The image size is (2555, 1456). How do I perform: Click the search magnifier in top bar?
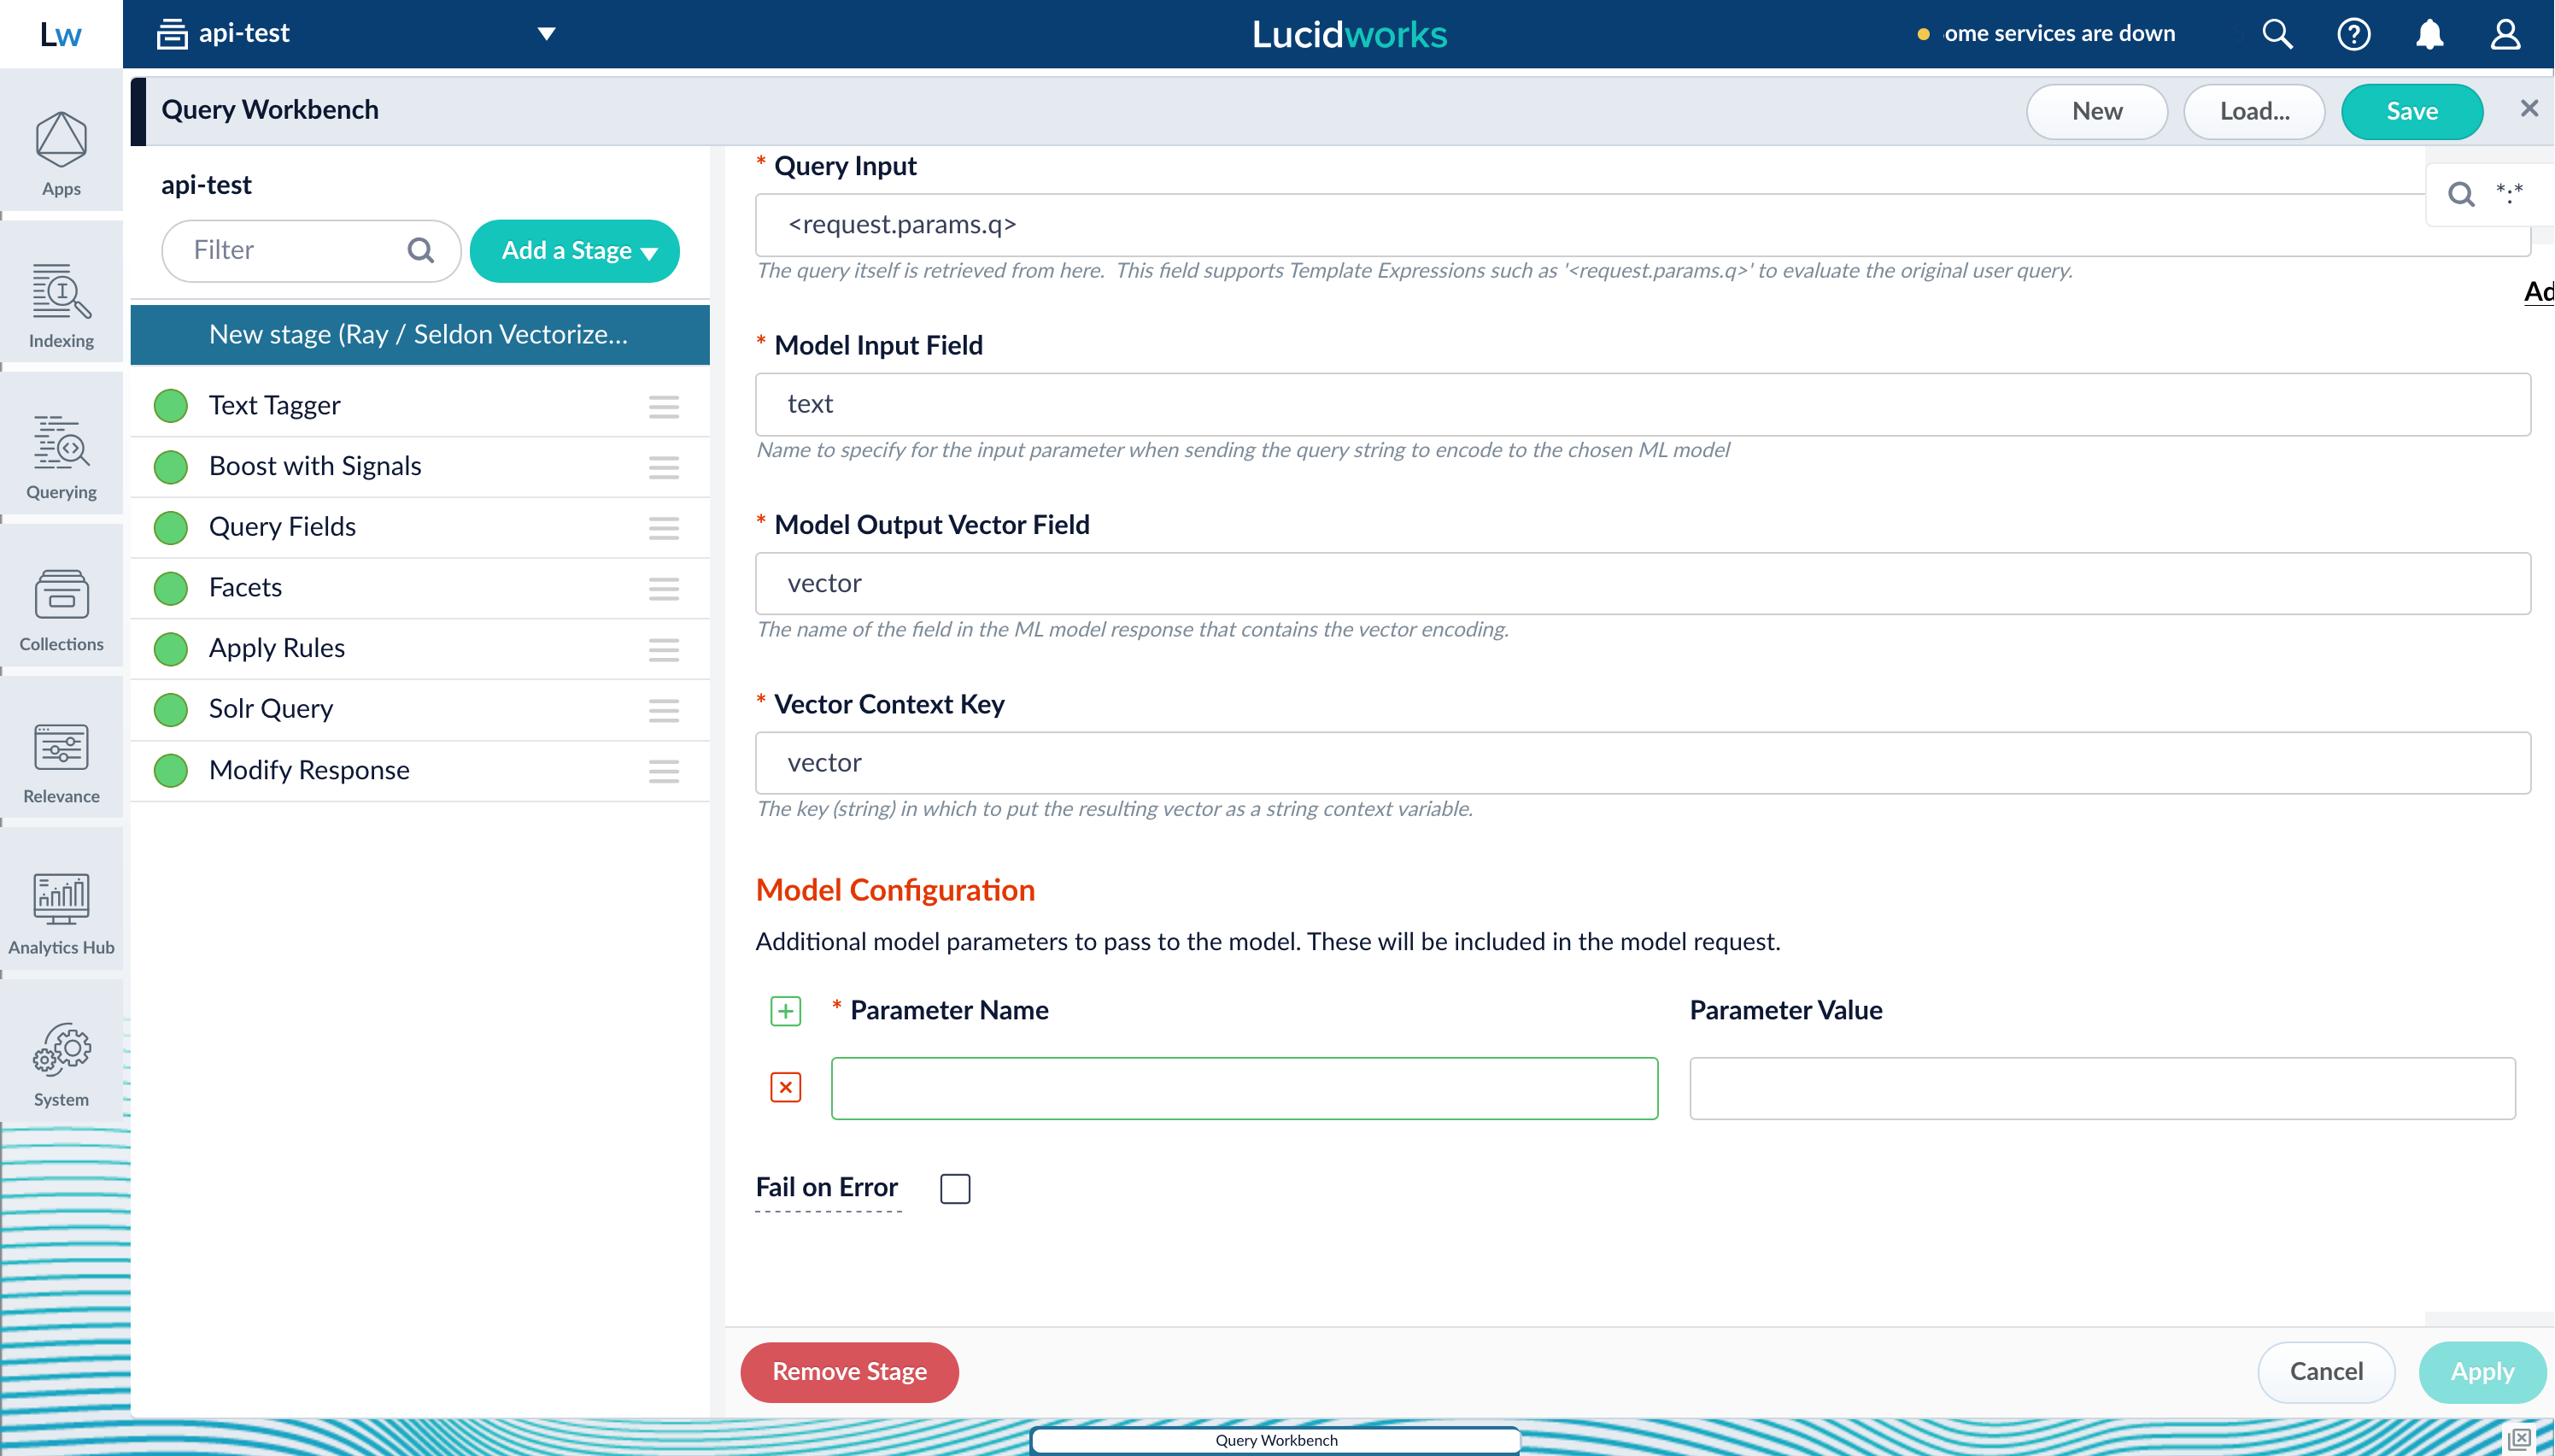(2277, 34)
